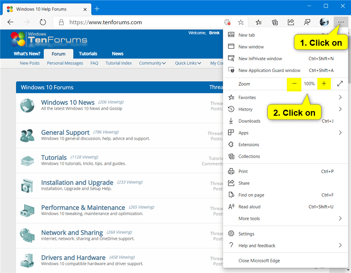This screenshot has height=273, width=351.
Task: Open the Tutorials forum link
Action: 54,157
